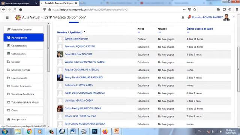Image resolution: width=240 pixels, height=135 pixels.
Task: Open the notifications bell
Action: 183,18
